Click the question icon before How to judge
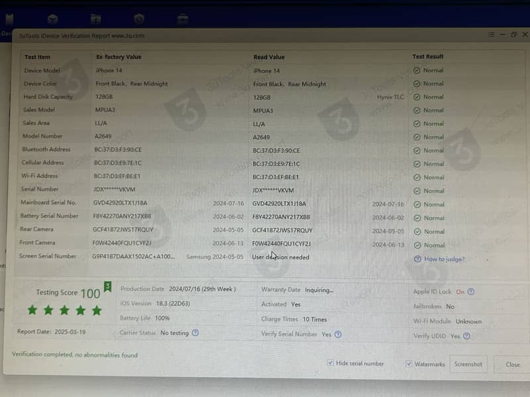Viewport: 530px width, 397px height. point(417,259)
